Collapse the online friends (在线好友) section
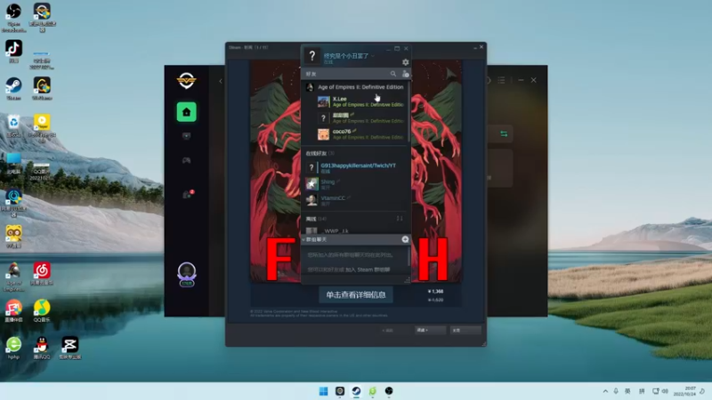The width and height of the screenshot is (712, 400). [320, 153]
